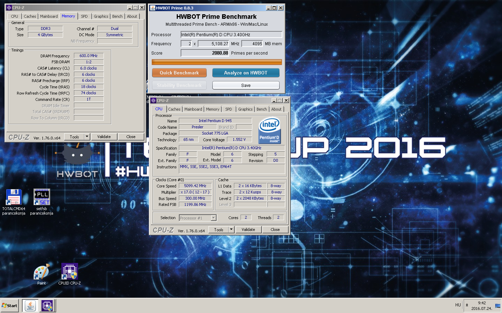
Task: Click Core Voltage value 1.552 V
Action: [239, 139]
